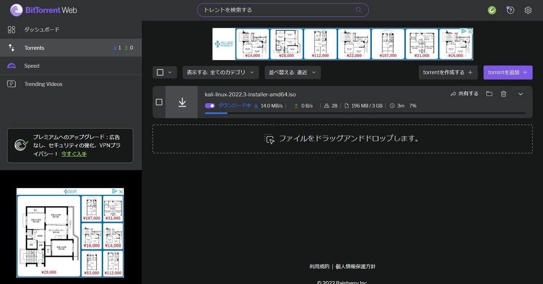This screenshot has height=284, width=543.
Task: Click the green status check icon
Action: pyautogui.click(x=492, y=10)
